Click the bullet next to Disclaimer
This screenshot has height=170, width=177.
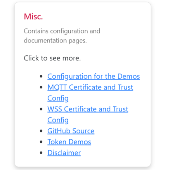click(x=41, y=153)
